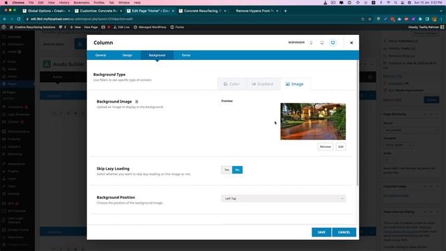Open the Parent page dropdown
The image size is (446, 251).
pos(410,130)
